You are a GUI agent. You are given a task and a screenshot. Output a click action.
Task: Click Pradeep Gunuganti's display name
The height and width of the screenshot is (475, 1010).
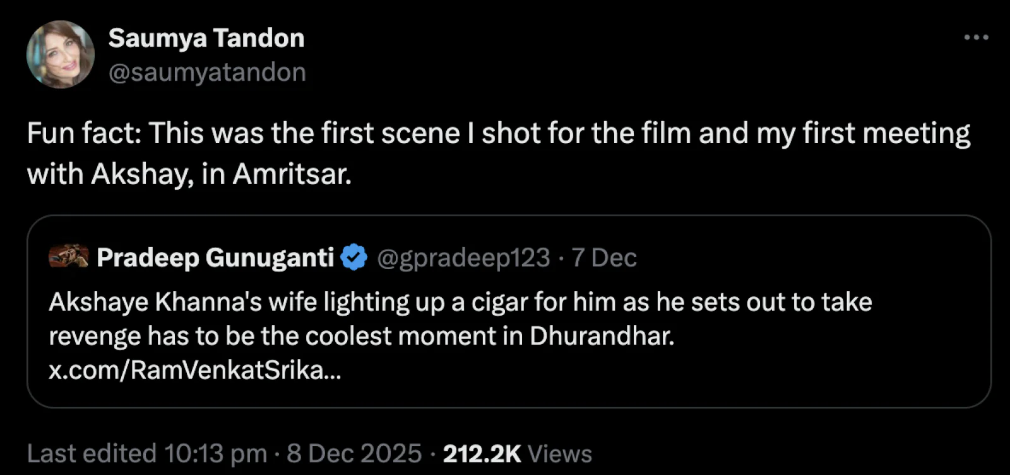tap(215, 256)
